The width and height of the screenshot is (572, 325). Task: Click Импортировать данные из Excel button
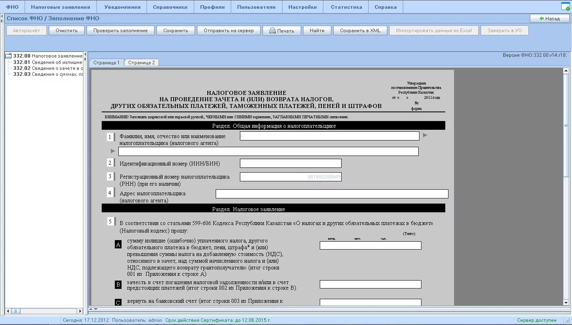pos(434,31)
